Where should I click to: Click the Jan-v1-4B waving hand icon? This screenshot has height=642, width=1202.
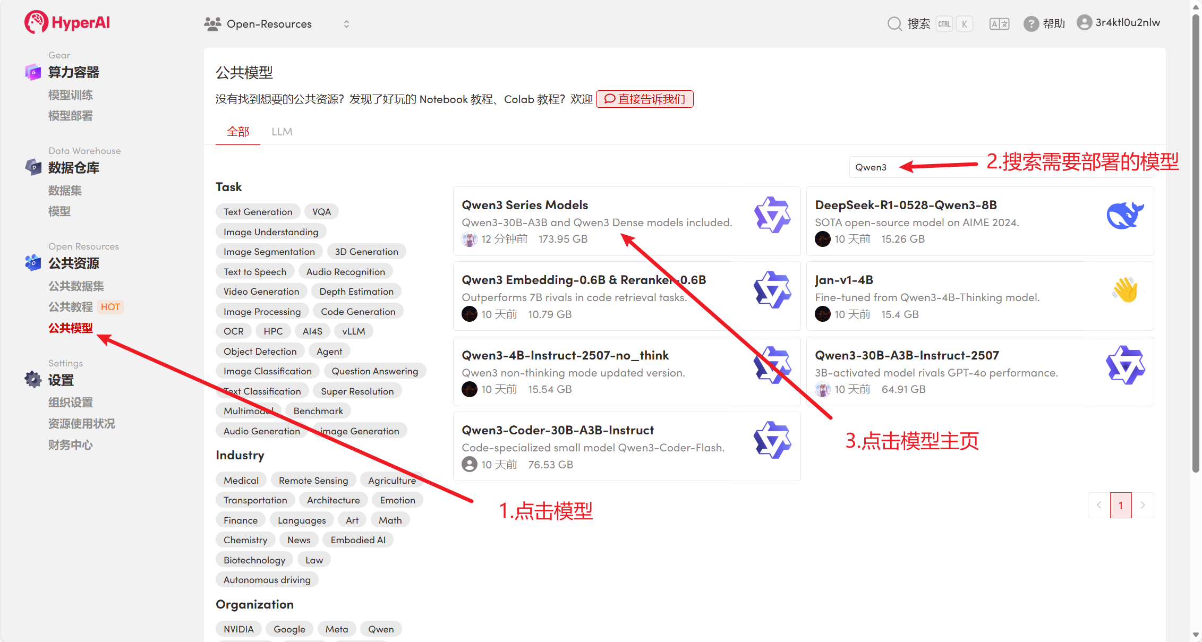click(x=1124, y=290)
